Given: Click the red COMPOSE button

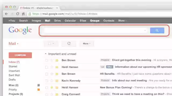Looking at the screenshot, I should click(20, 55).
